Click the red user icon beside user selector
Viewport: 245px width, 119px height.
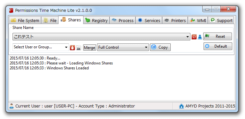tap(72, 48)
